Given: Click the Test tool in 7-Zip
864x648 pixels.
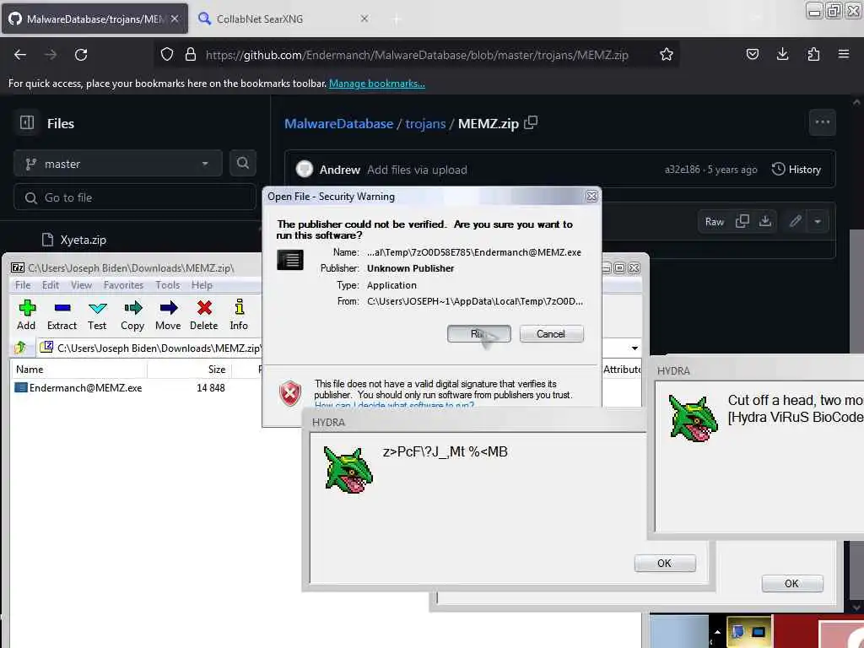Looking at the screenshot, I should point(97,315).
